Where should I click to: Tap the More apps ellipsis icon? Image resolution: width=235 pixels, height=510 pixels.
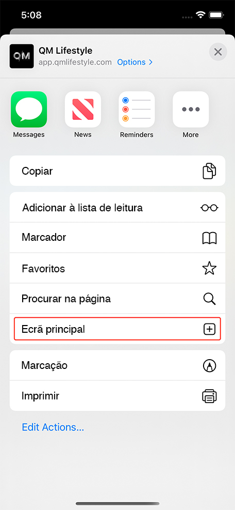tap(191, 110)
